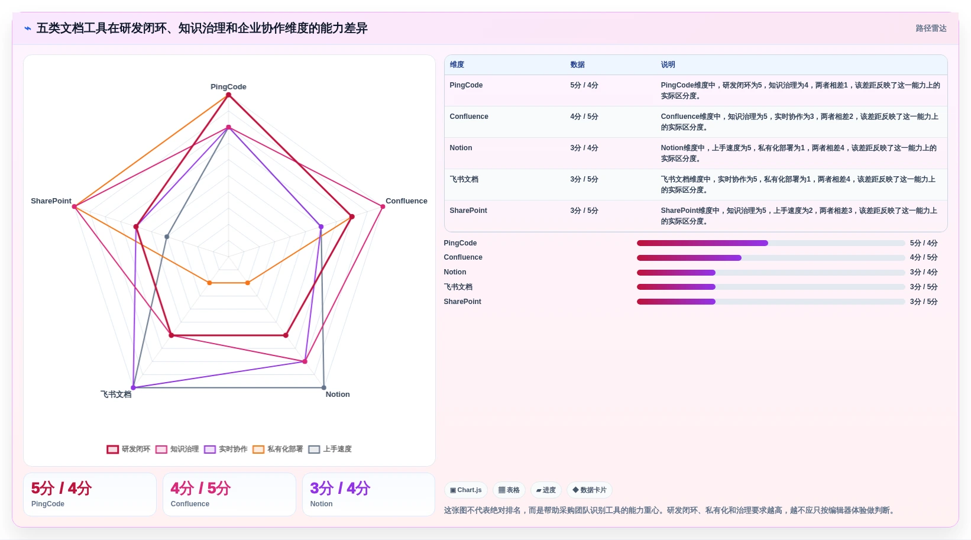Toggle the 实时协作 legend item

pyautogui.click(x=225, y=449)
